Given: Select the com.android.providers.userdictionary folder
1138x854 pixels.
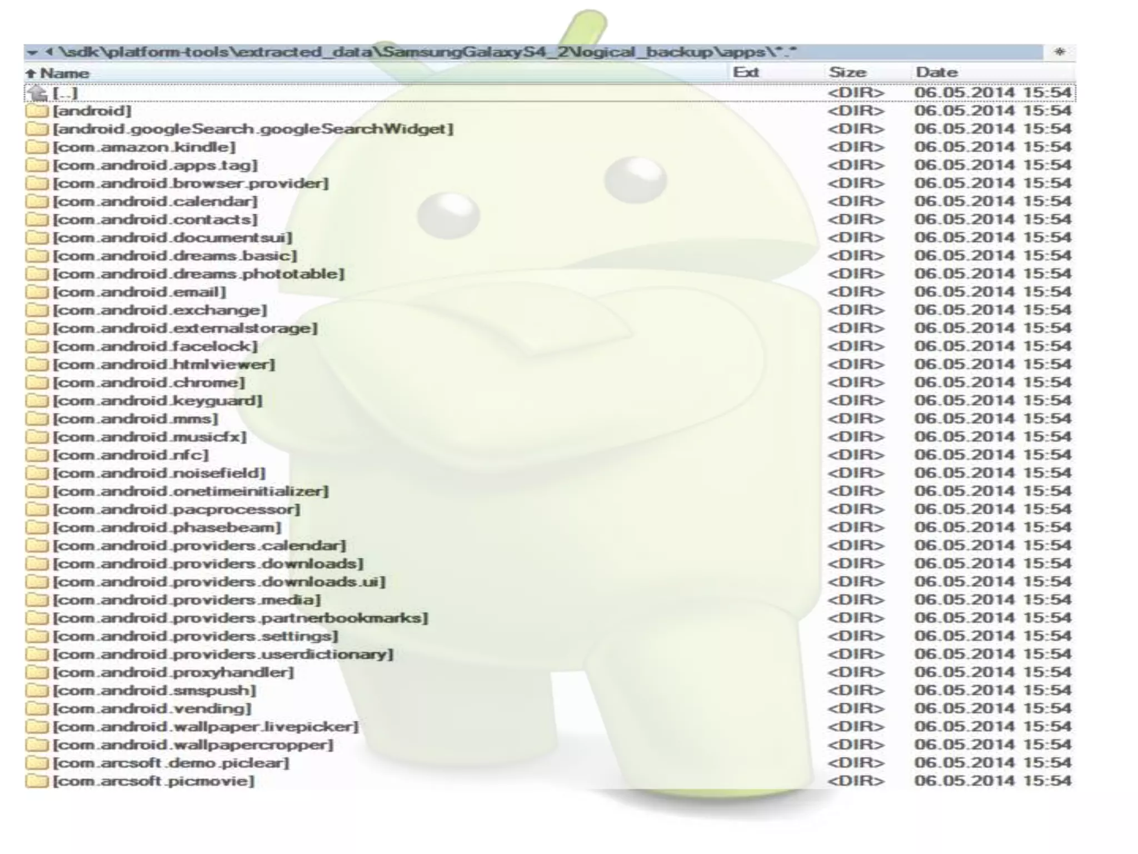Looking at the screenshot, I should (223, 654).
